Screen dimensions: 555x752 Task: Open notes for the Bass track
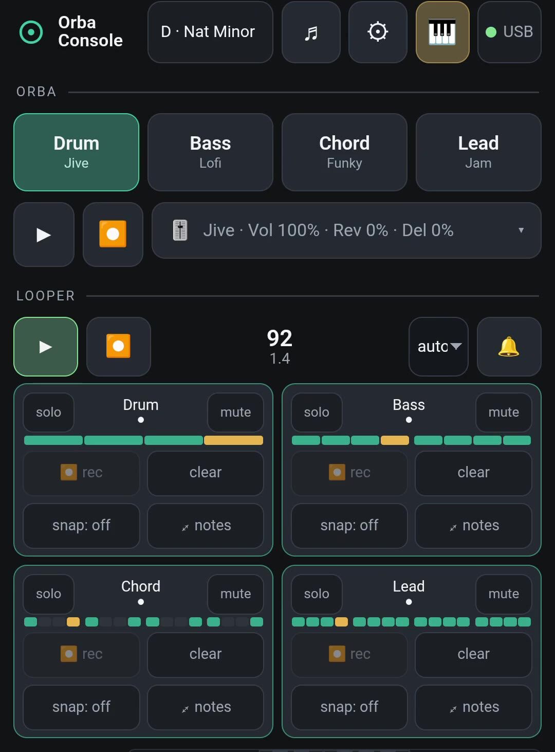(x=473, y=526)
